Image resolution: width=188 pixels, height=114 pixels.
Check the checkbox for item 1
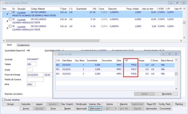pyautogui.click(x=10, y=12)
